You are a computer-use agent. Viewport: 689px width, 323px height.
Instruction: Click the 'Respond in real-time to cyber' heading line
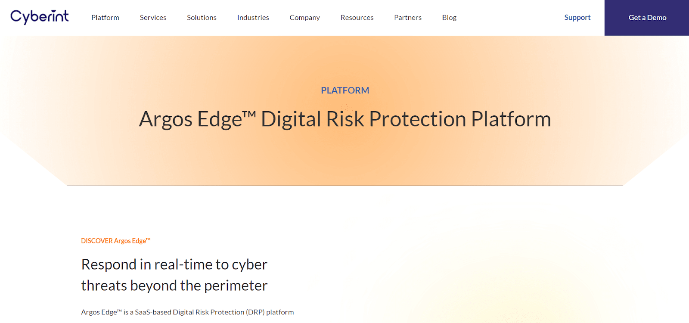pyautogui.click(x=174, y=264)
